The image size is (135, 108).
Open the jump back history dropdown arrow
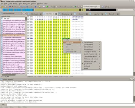pyautogui.click(x=13, y=7)
